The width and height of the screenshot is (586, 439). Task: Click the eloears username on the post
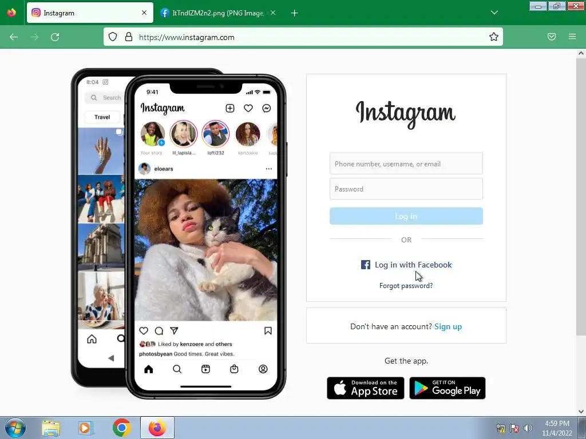pyautogui.click(x=164, y=169)
